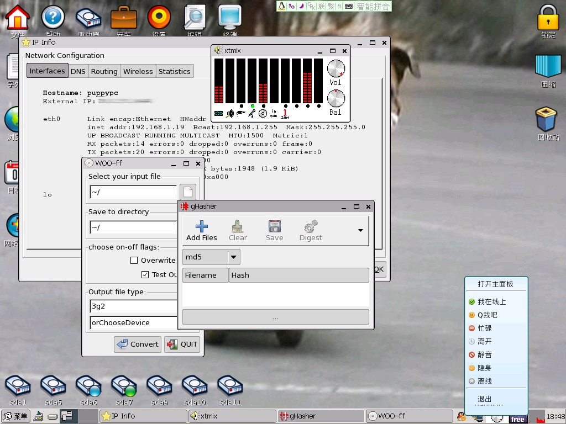Click the microphone icon in xtmix

point(252,113)
